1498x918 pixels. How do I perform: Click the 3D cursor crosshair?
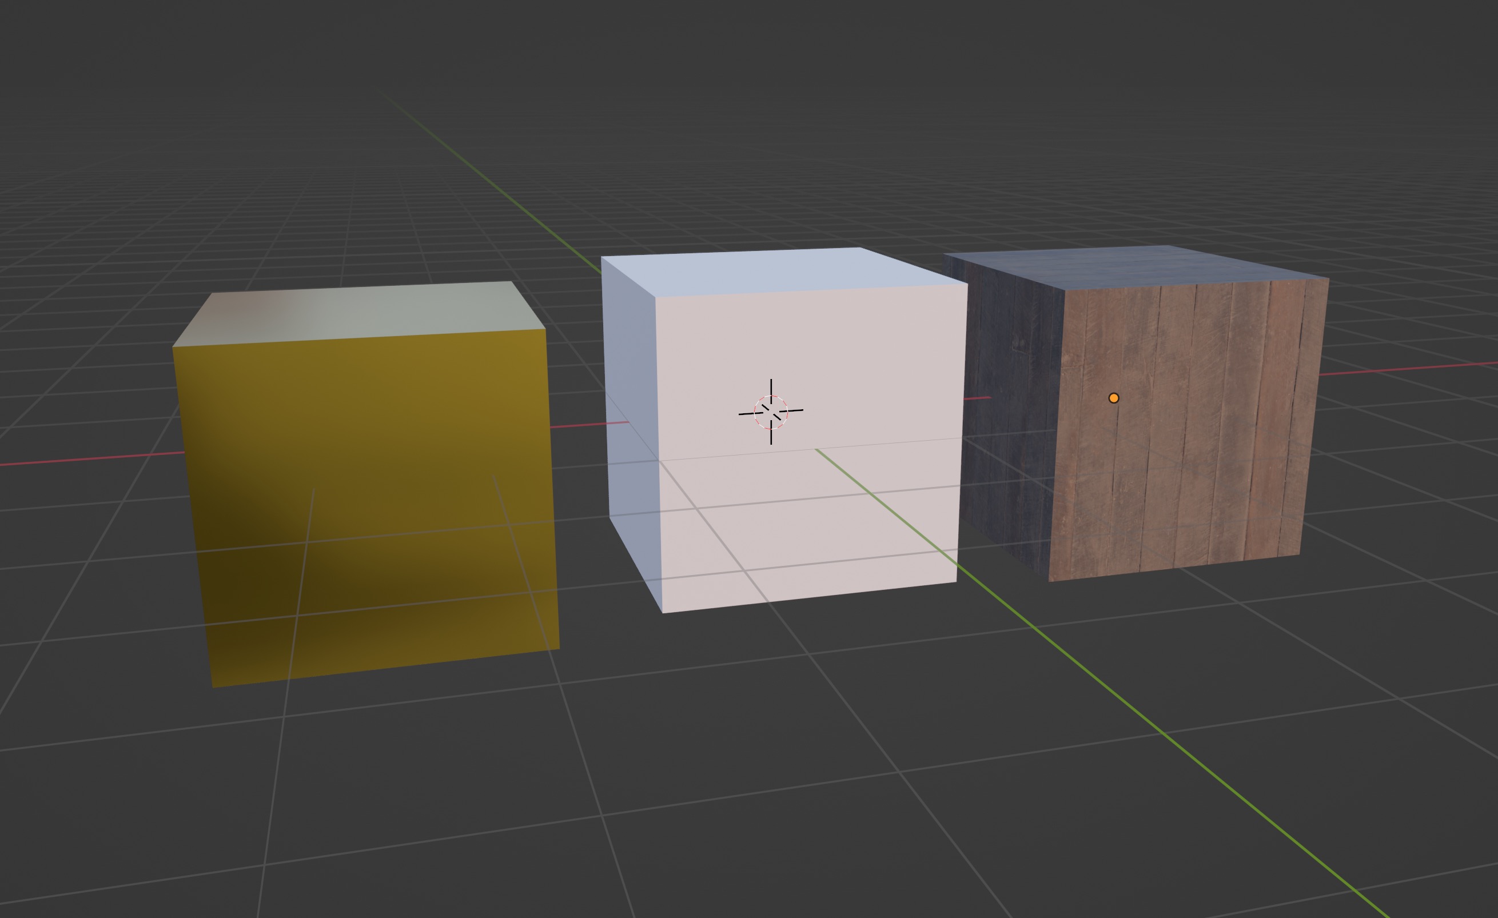click(x=771, y=412)
